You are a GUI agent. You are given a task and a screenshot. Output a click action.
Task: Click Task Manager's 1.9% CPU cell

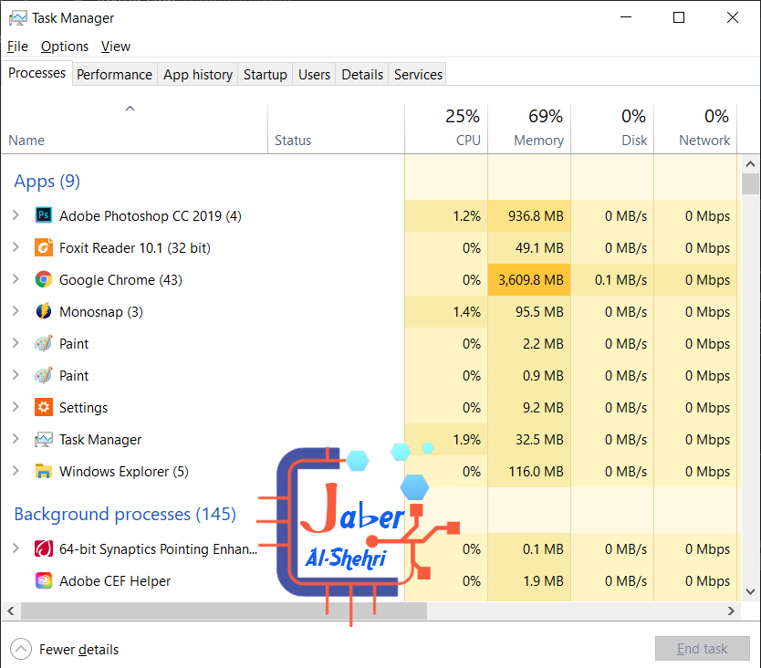click(x=446, y=439)
